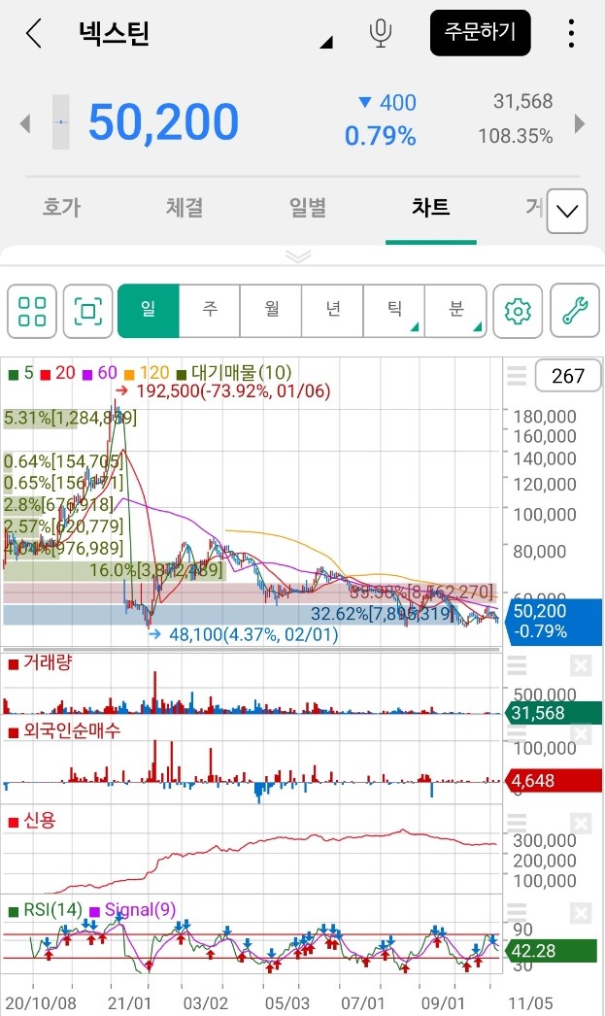Image resolution: width=605 pixels, height=1016 pixels.
Task: Open the 분 minute period dropdown
Action: (x=455, y=311)
